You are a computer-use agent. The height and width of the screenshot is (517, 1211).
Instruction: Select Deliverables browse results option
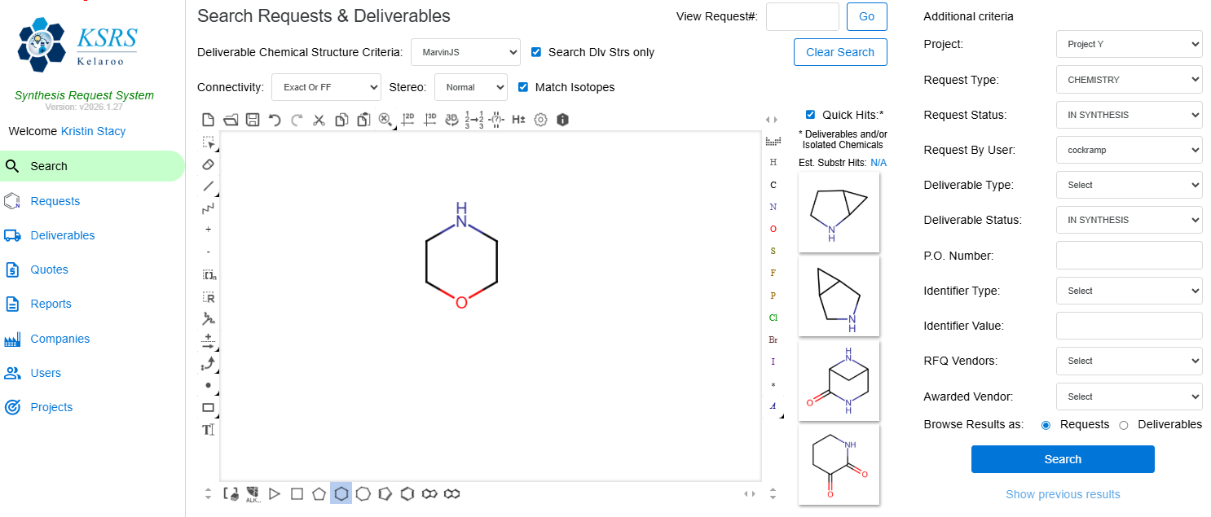tap(1124, 425)
